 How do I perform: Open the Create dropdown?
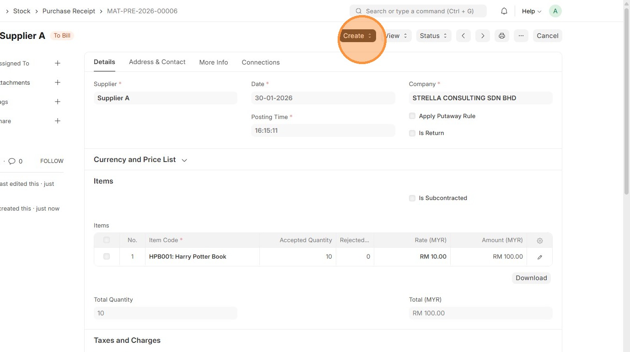(357, 36)
